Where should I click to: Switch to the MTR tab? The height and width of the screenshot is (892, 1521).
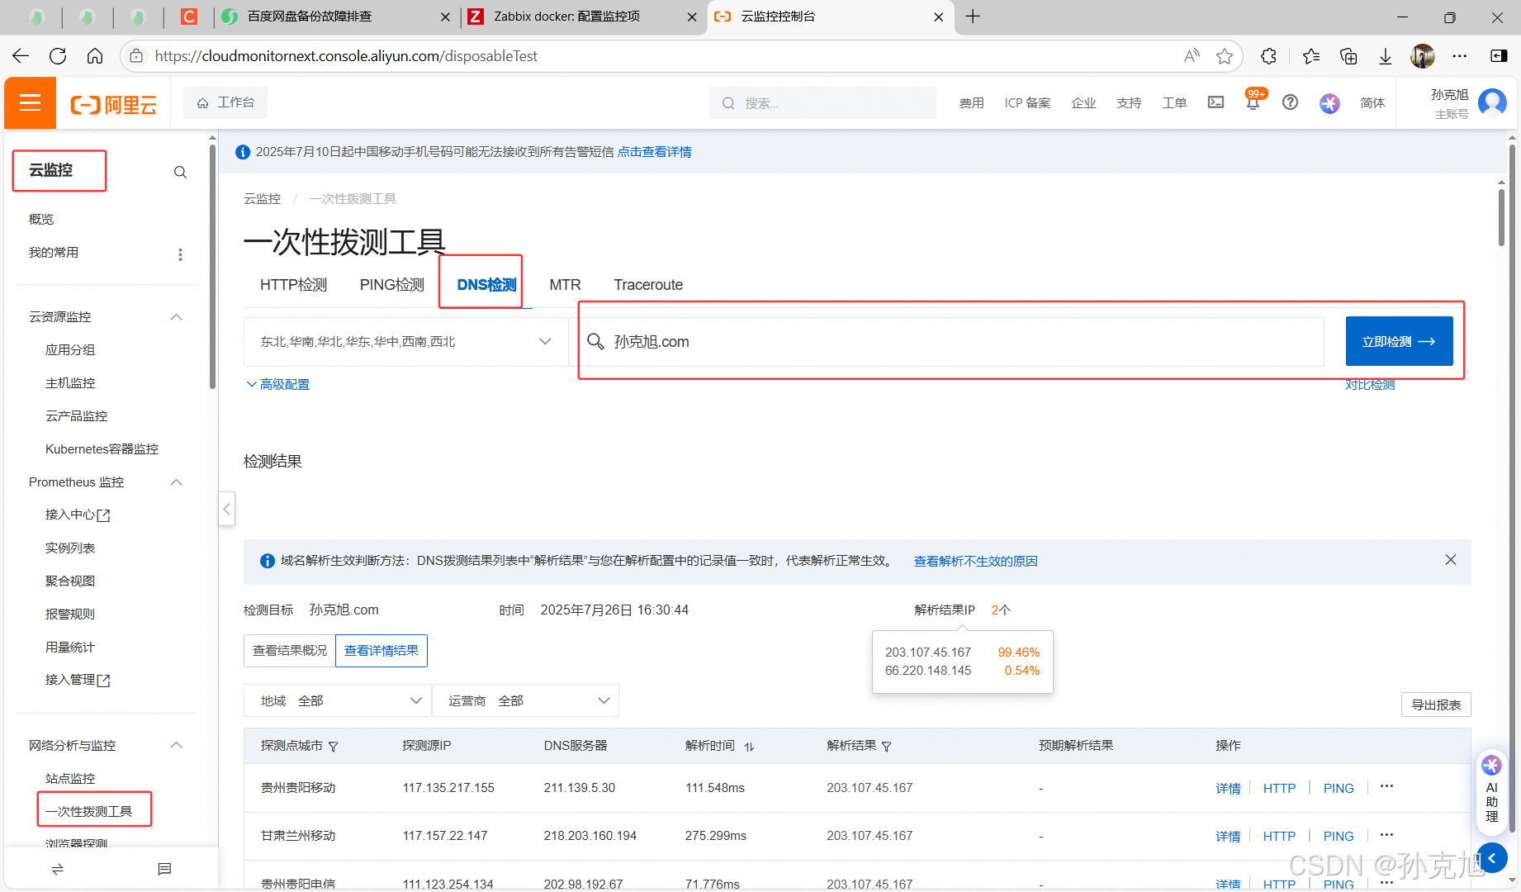coord(565,284)
